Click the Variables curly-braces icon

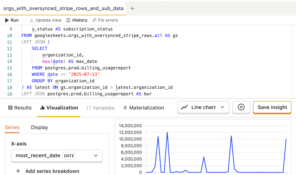pyautogui.click(x=88, y=108)
